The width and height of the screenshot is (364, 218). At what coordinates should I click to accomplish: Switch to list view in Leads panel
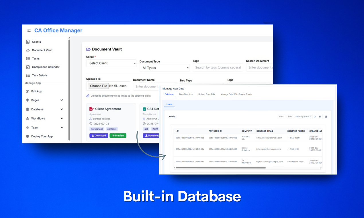click(x=320, y=116)
